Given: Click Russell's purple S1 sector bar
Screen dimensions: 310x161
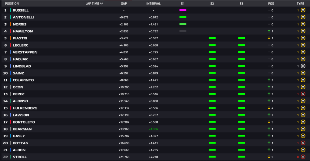Looking at the screenshot, I should tap(183, 10).
